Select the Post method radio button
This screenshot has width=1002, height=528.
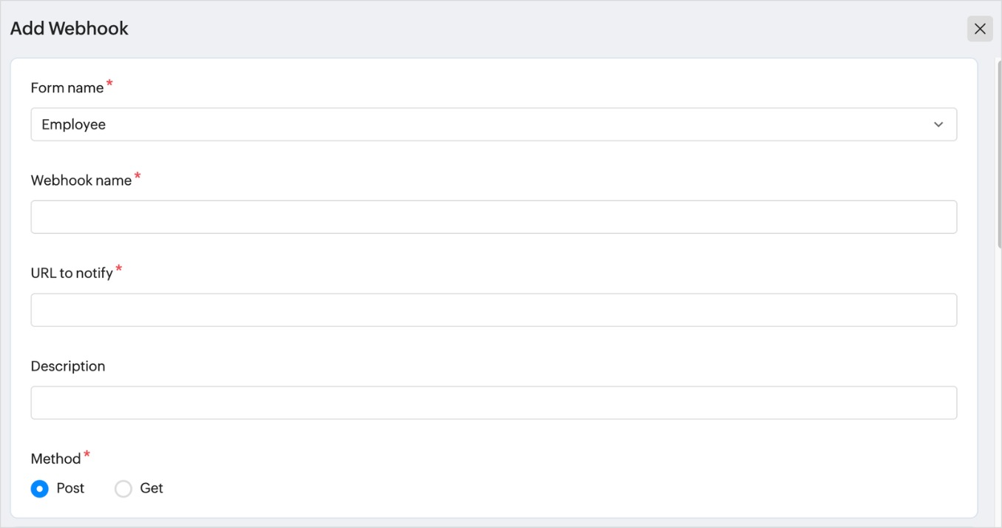click(x=40, y=489)
